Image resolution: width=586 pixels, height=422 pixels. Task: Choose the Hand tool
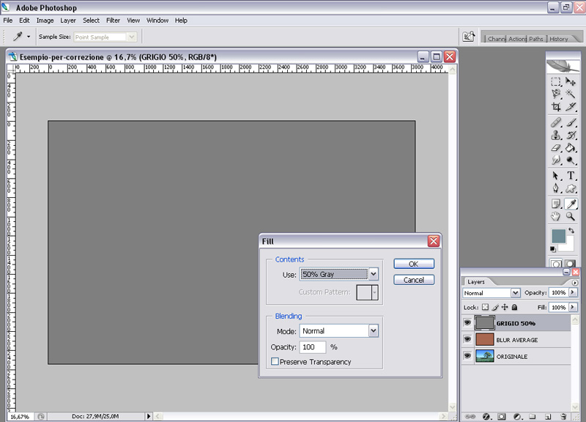(556, 216)
